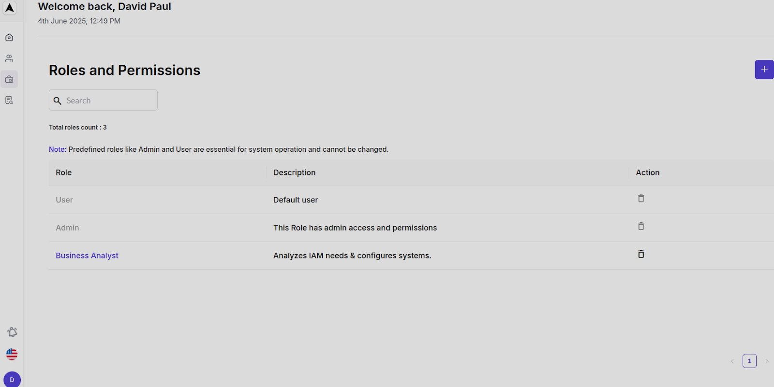Screen dimensions: 774x387
Task: Click the blue plus button to add a role
Action: click(764, 70)
